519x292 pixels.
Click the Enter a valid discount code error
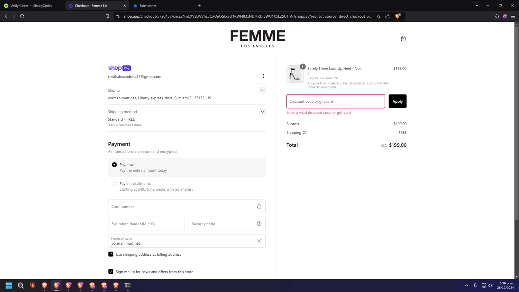pos(319,113)
